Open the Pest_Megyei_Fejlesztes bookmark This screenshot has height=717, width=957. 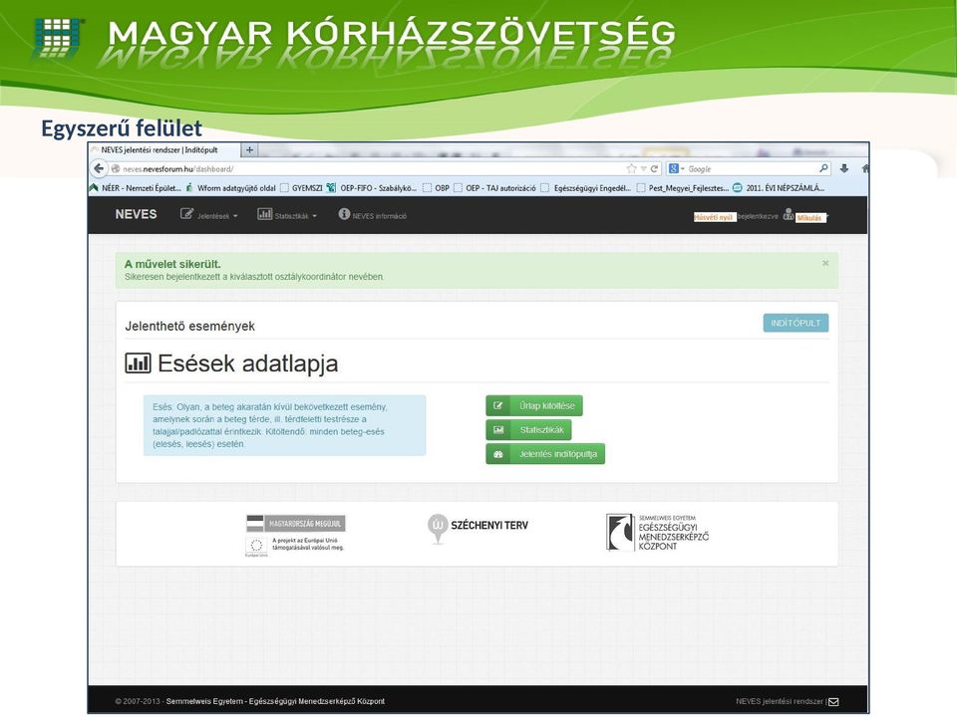click(682, 188)
